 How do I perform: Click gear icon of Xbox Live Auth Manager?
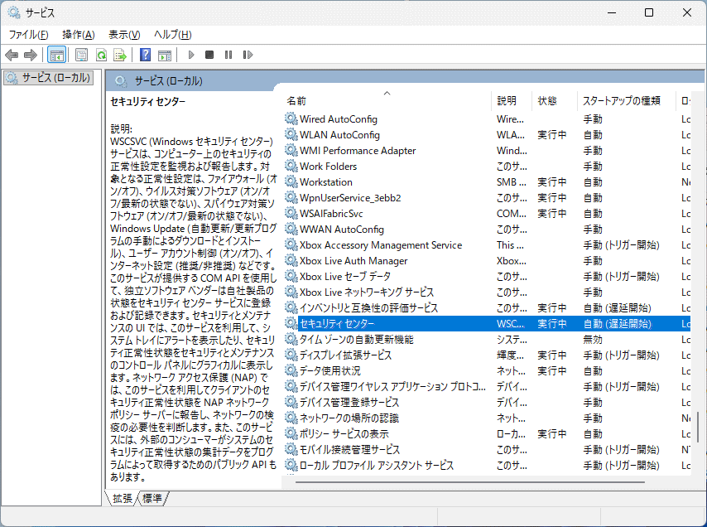pyautogui.click(x=291, y=260)
